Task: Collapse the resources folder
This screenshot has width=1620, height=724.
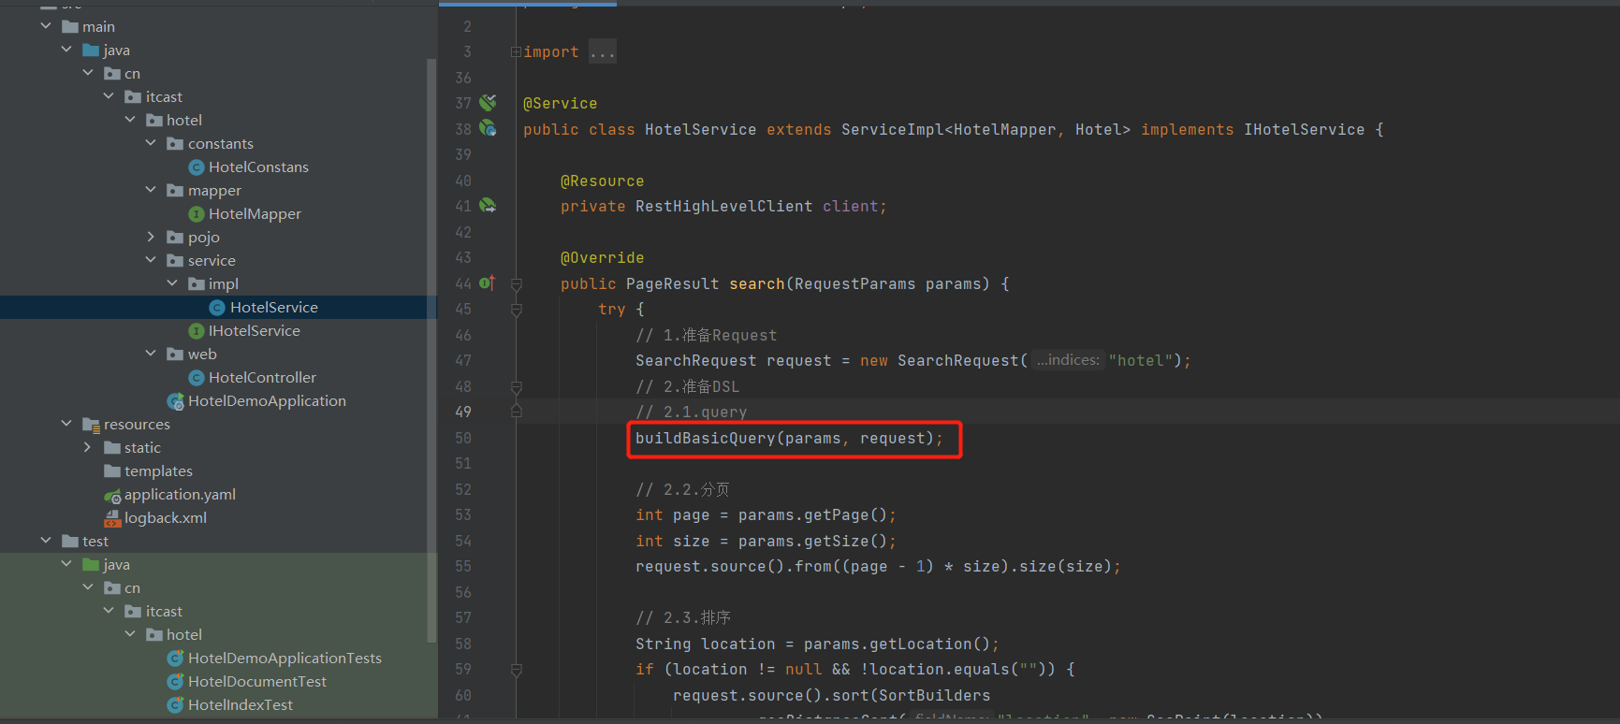Action: coord(66,424)
